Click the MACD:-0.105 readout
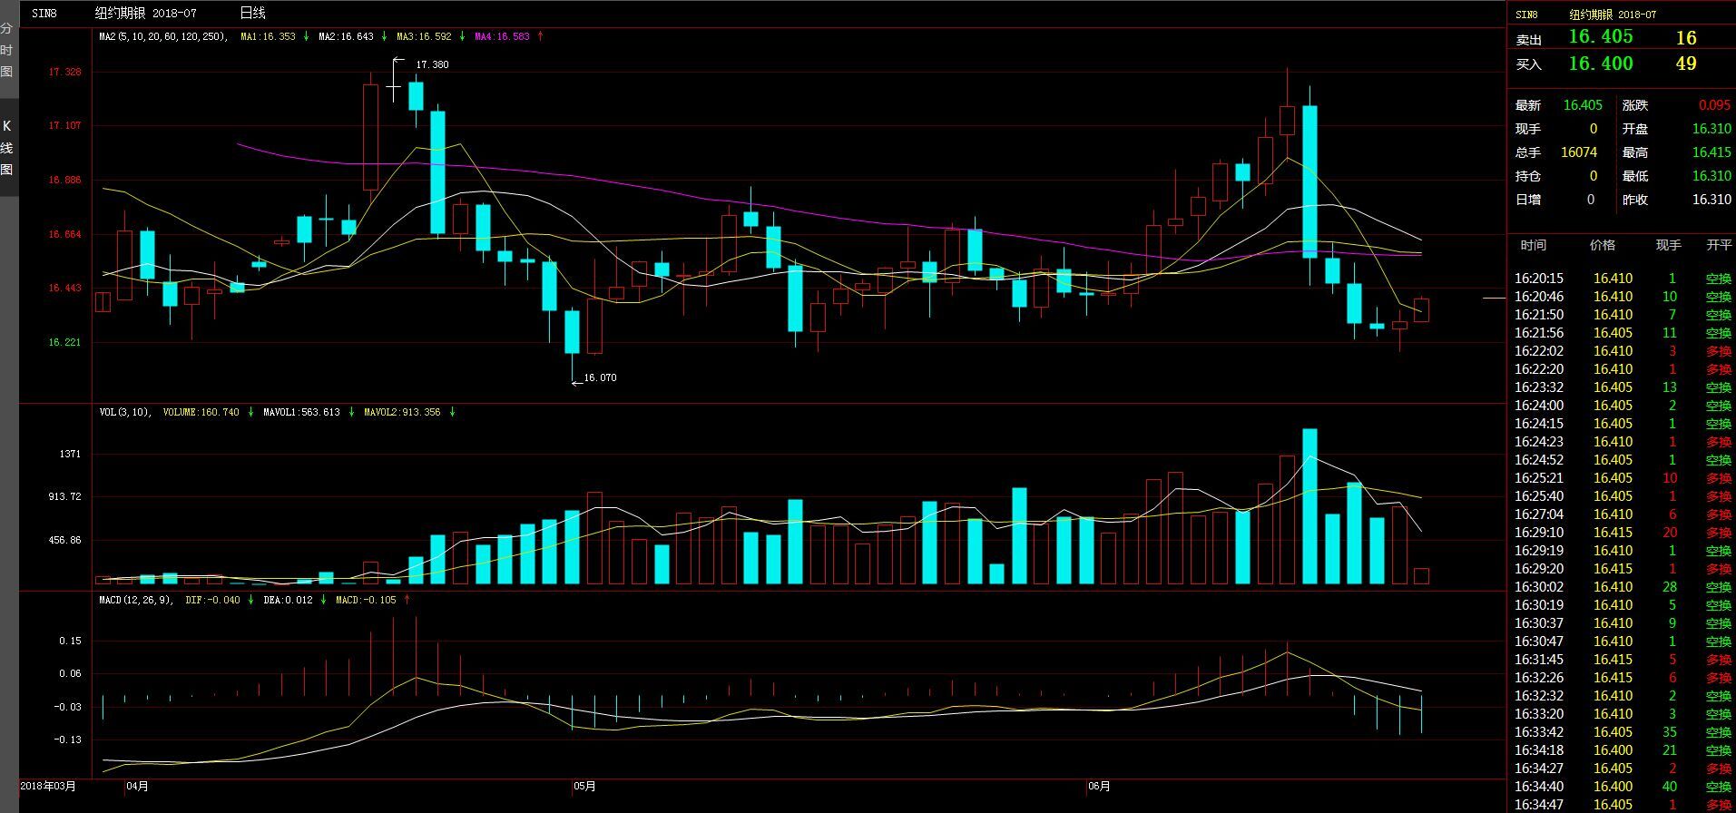The height and width of the screenshot is (813, 1736). click(x=366, y=600)
